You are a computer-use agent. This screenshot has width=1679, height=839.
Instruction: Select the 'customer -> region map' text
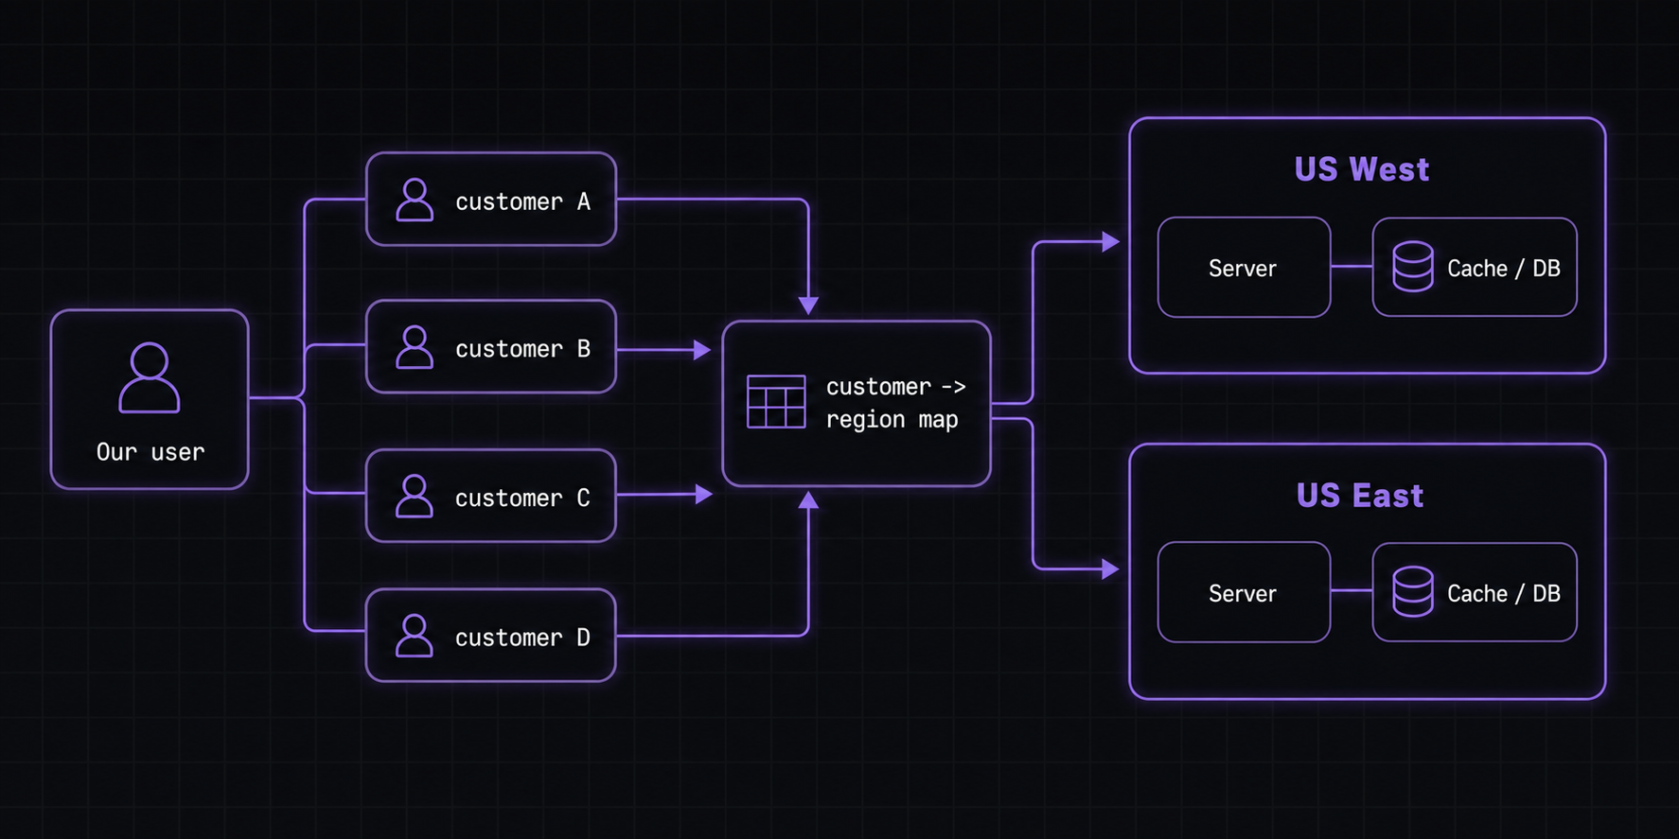point(895,403)
